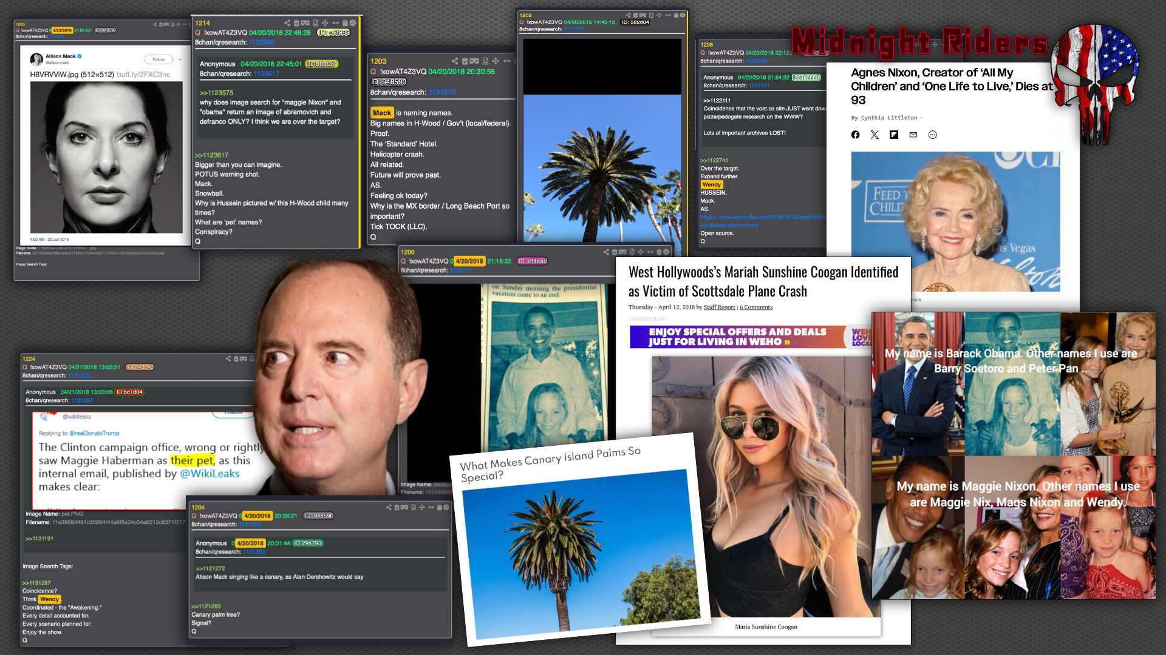Click highlighted Wendy keyword in post 1208

(x=712, y=184)
